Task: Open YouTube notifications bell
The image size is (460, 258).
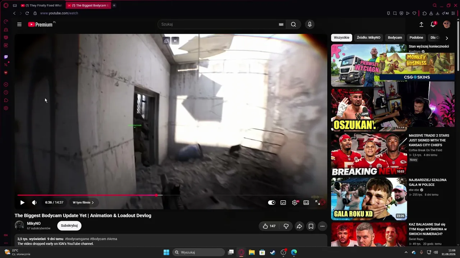Action: point(433,24)
